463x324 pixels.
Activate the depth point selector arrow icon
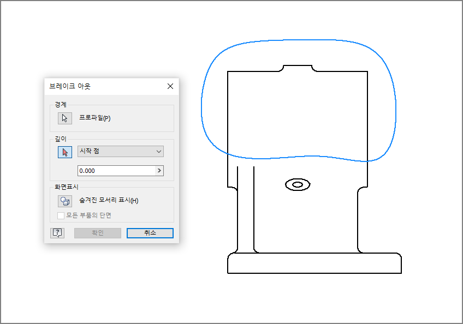64,152
